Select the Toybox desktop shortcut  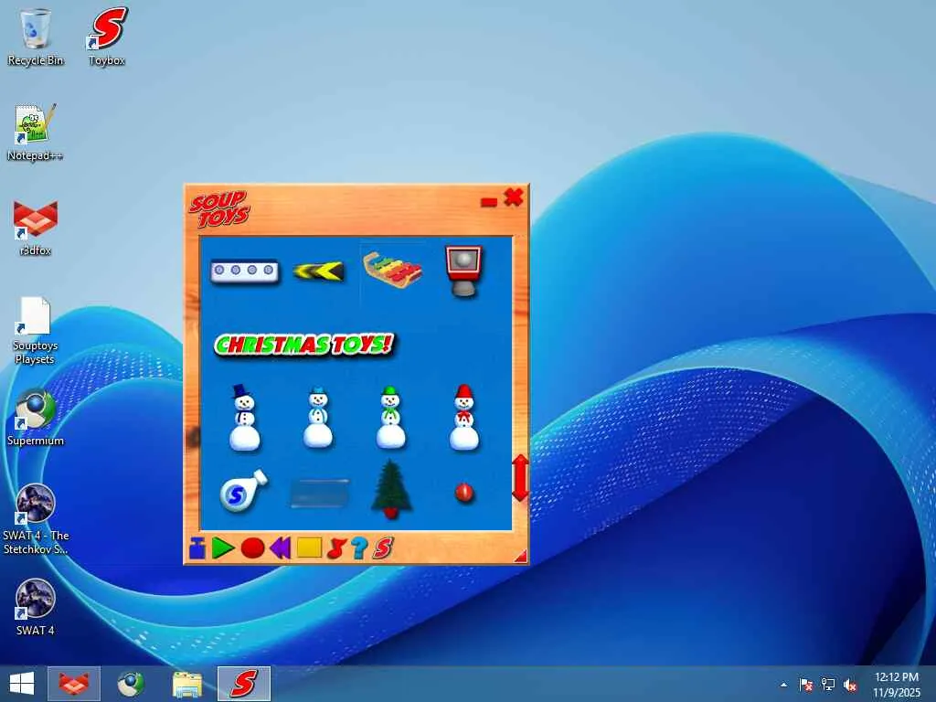click(107, 37)
